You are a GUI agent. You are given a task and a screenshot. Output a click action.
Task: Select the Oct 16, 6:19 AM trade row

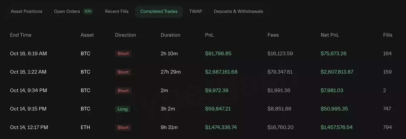28,53
